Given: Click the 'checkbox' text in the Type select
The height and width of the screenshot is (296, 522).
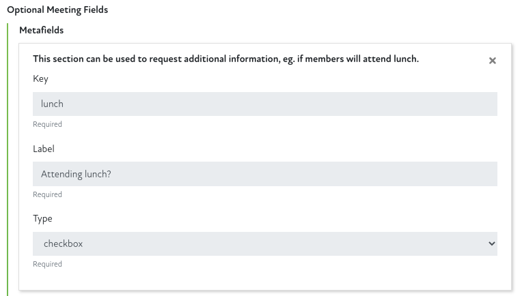Looking at the screenshot, I should pos(63,243).
